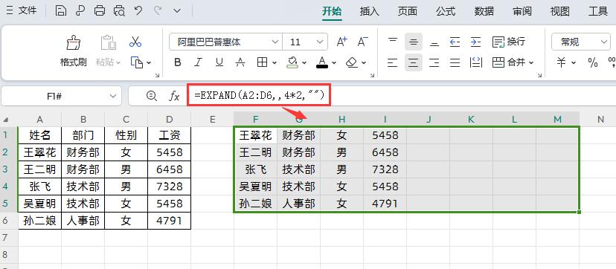Toggle Bold formatting
This screenshot has width=616, height=269.
click(x=178, y=62)
